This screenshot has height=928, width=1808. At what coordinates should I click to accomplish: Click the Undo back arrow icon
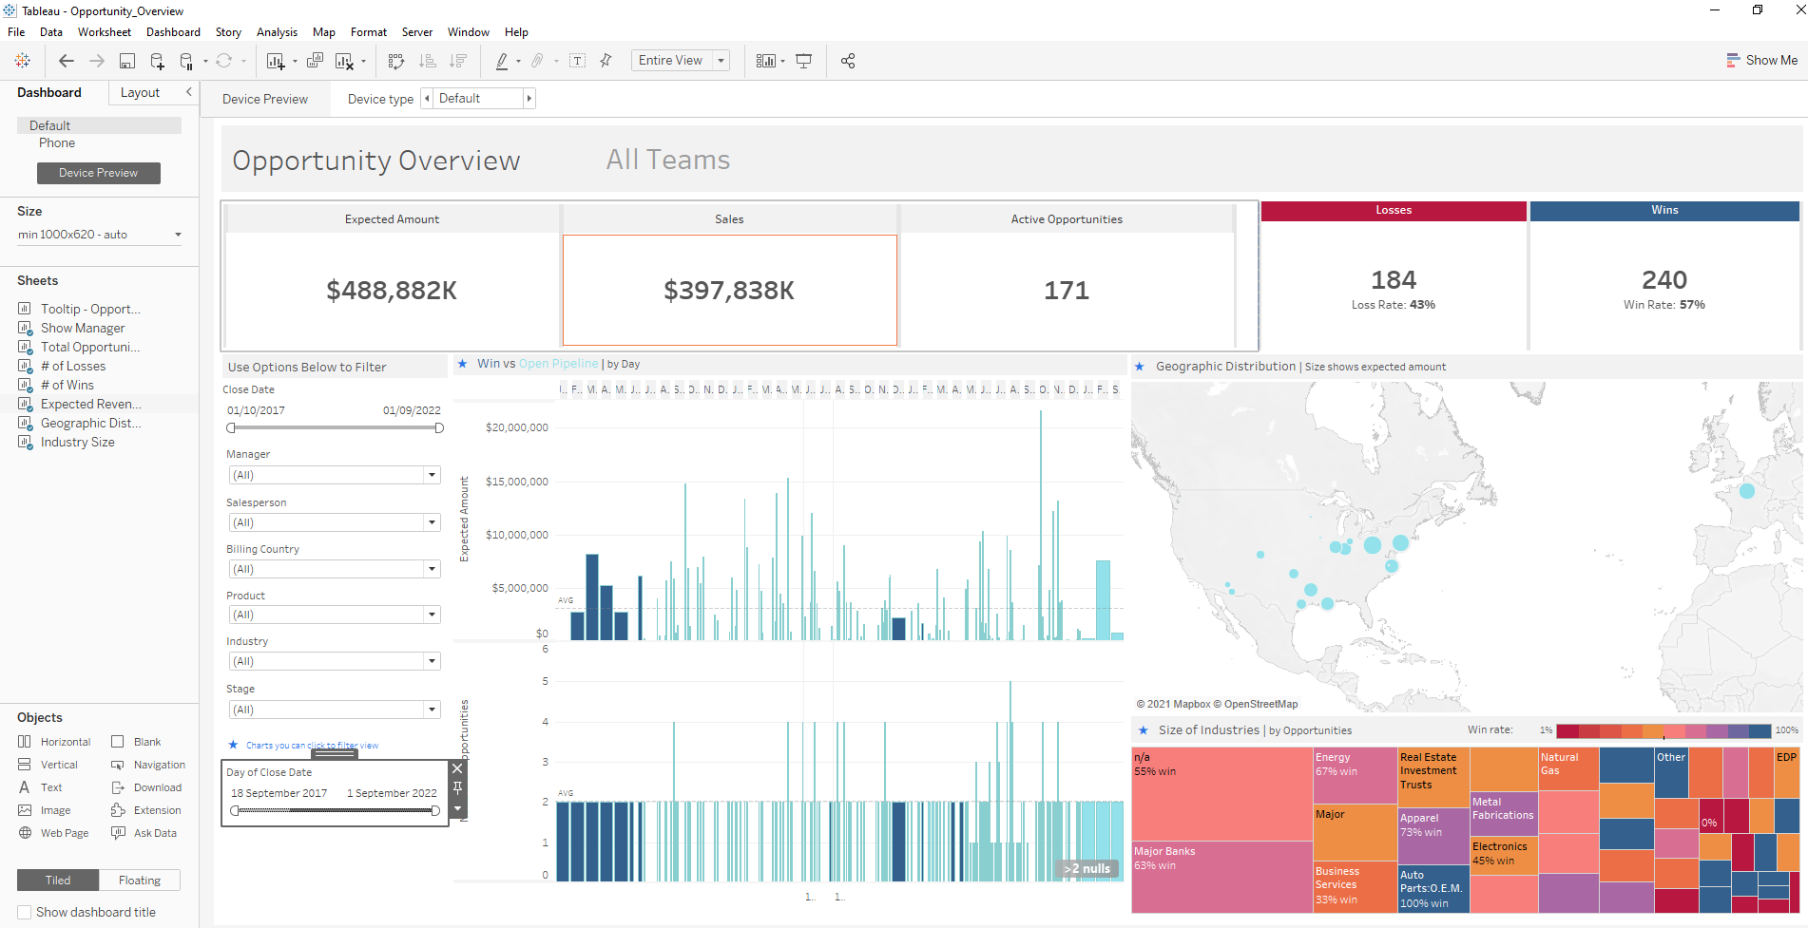[67, 61]
